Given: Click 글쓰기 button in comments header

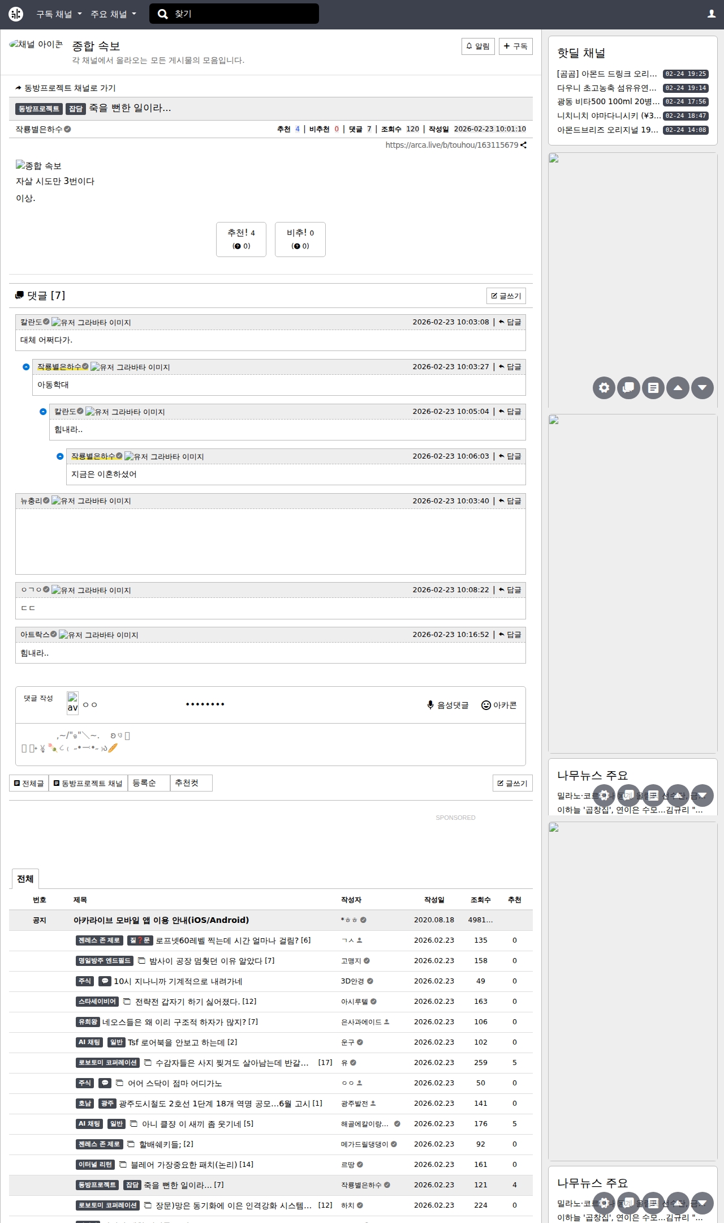Looking at the screenshot, I should point(506,296).
